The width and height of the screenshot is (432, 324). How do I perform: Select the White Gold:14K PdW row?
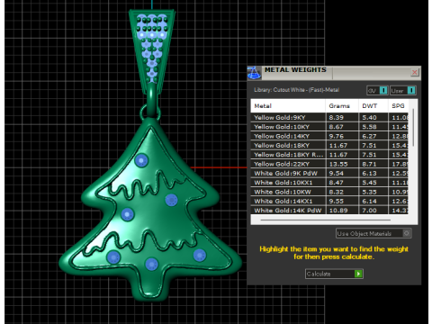point(329,210)
